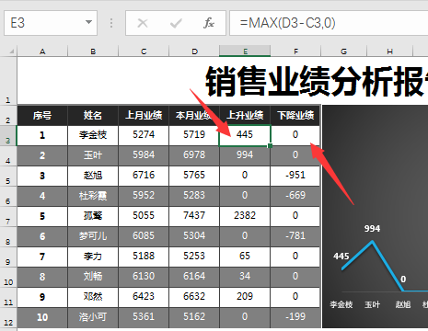Select the name cell 洛小可
Image resolution: width=428 pixels, height=331 pixels.
pos(93,317)
